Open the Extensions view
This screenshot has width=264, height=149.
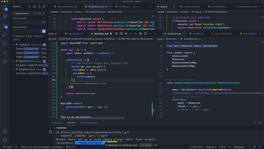(x=5, y=43)
